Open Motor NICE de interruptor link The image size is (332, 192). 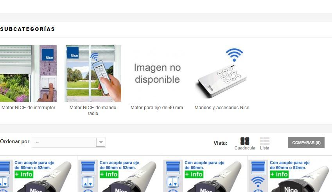(29, 107)
